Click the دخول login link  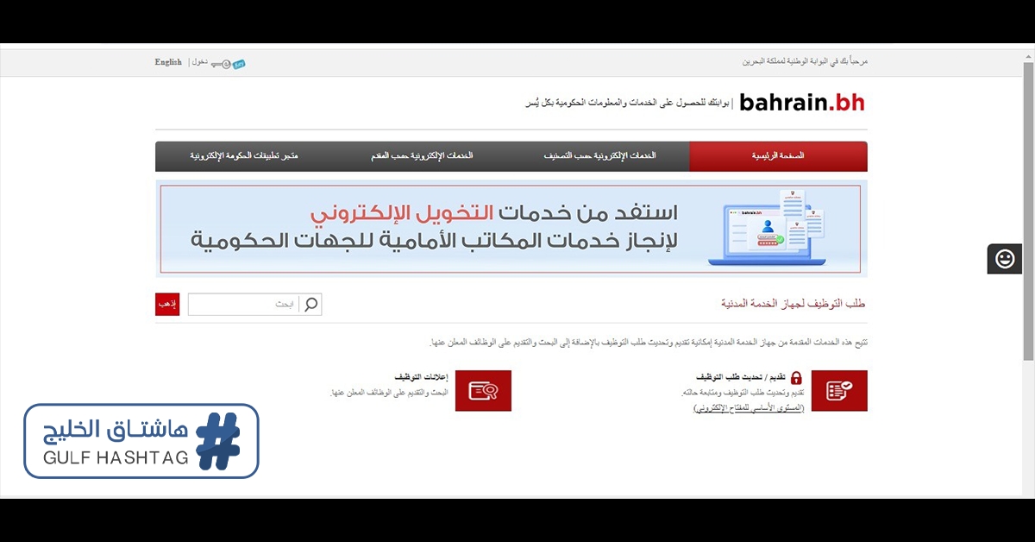point(199,62)
